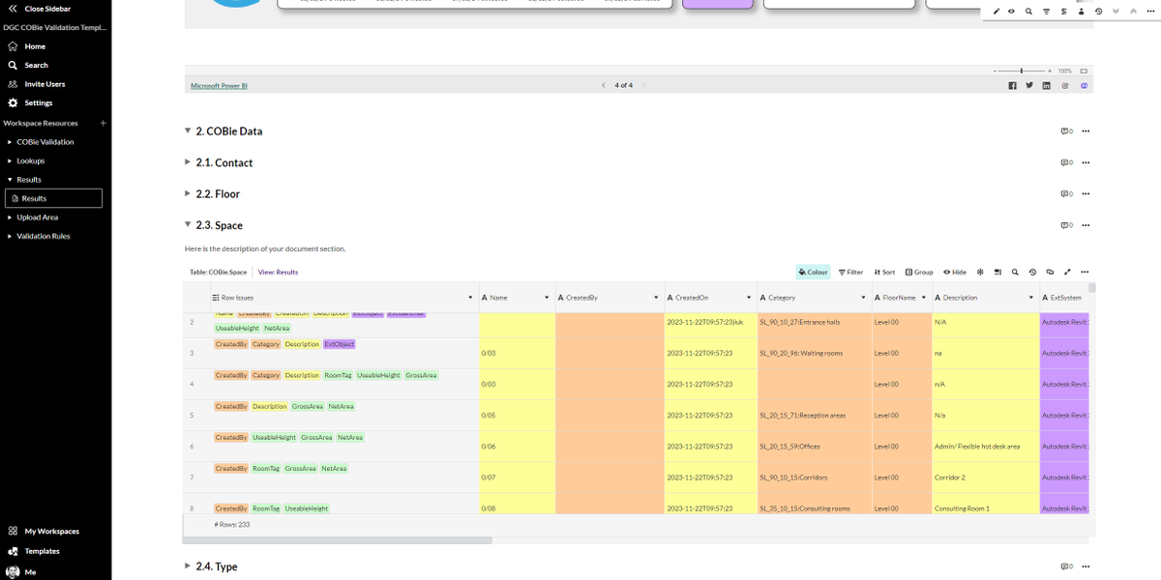The width and height of the screenshot is (1161, 580).
Task: Click the snowflake freeze icon
Action: pyautogui.click(x=980, y=273)
